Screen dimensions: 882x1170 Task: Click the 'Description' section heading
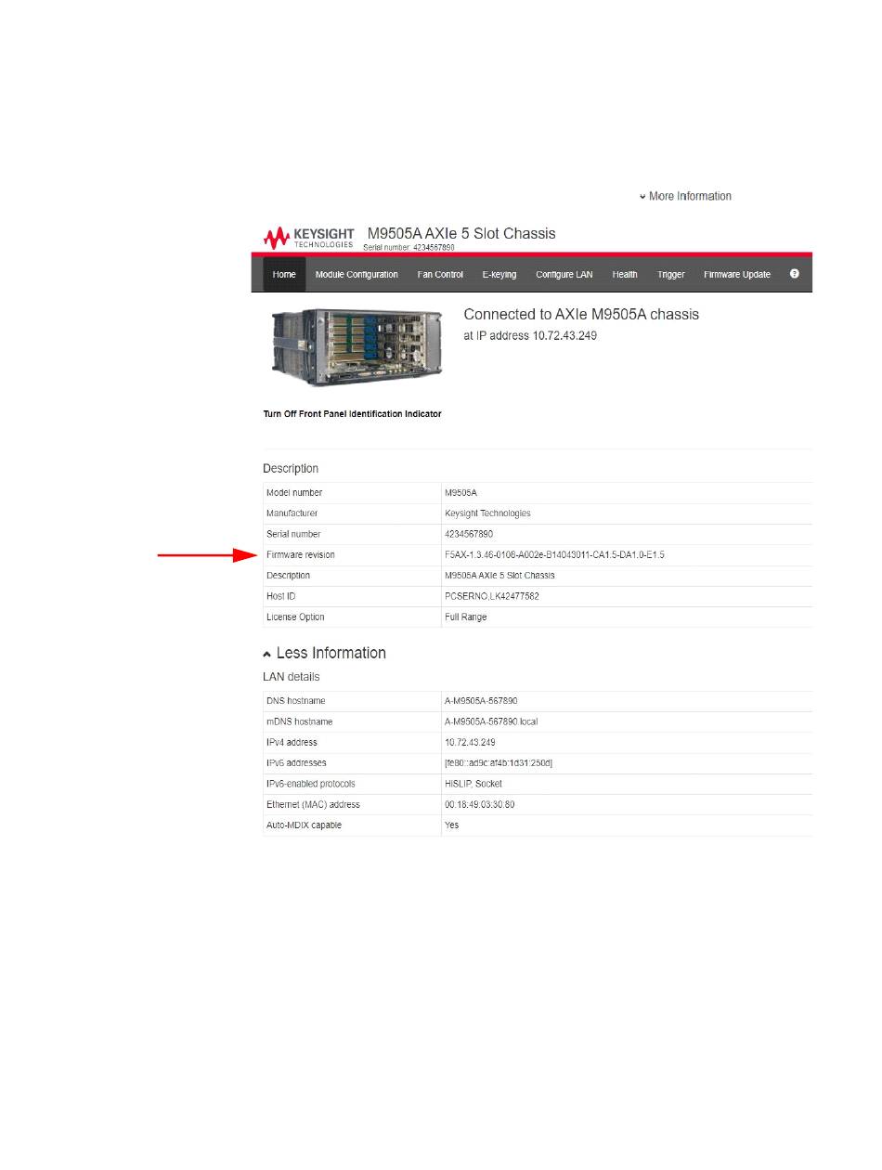click(x=291, y=469)
